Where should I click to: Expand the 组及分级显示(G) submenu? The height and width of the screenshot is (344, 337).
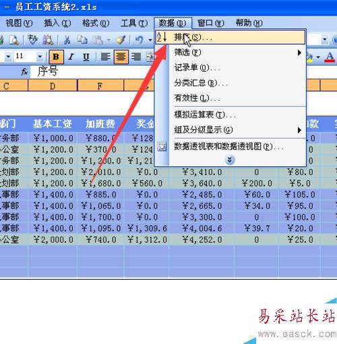(x=231, y=130)
